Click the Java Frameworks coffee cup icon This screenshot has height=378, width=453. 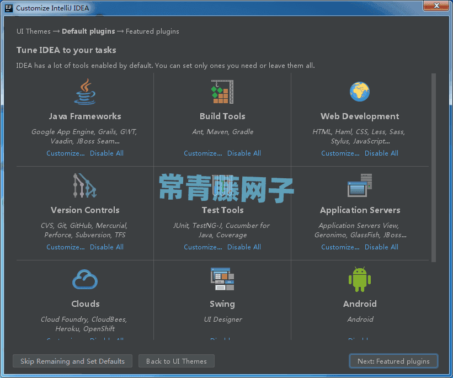85,92
